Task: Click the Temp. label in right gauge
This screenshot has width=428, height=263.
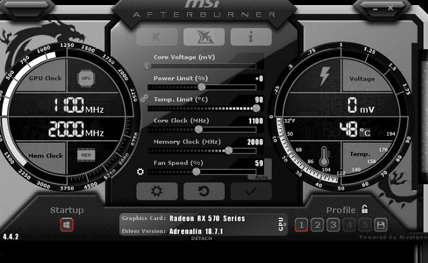Action: point(360,154)
